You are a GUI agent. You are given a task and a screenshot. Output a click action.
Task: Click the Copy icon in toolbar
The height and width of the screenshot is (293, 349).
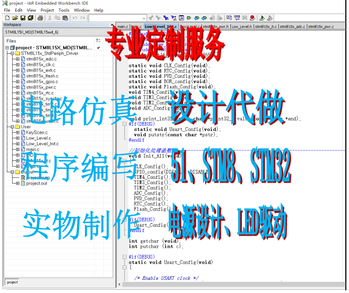pyautogui.click(x=57, y=18)
